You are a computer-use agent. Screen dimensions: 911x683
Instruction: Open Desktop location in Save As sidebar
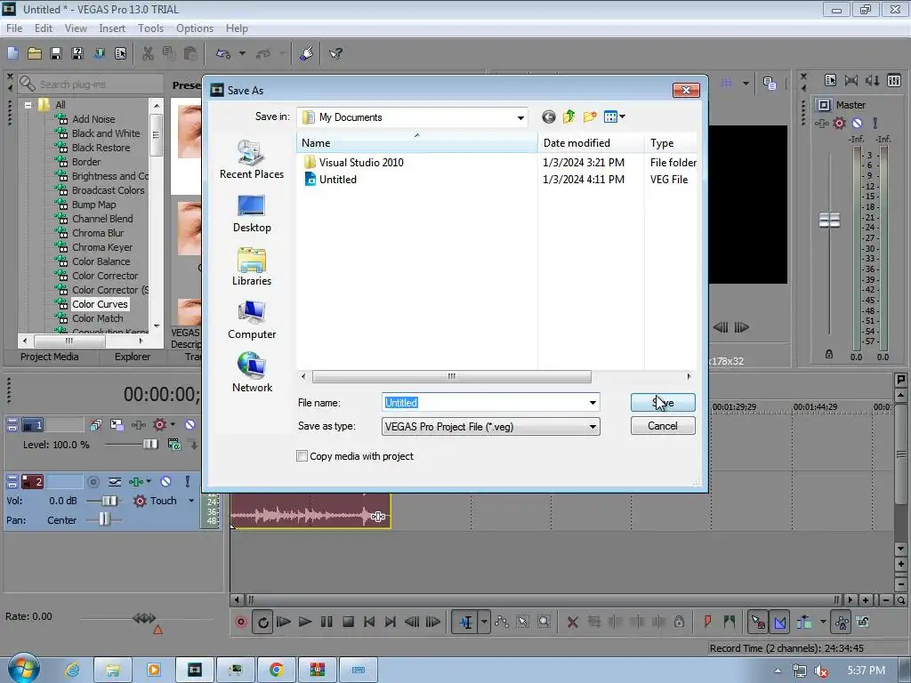tap(252, 213)
